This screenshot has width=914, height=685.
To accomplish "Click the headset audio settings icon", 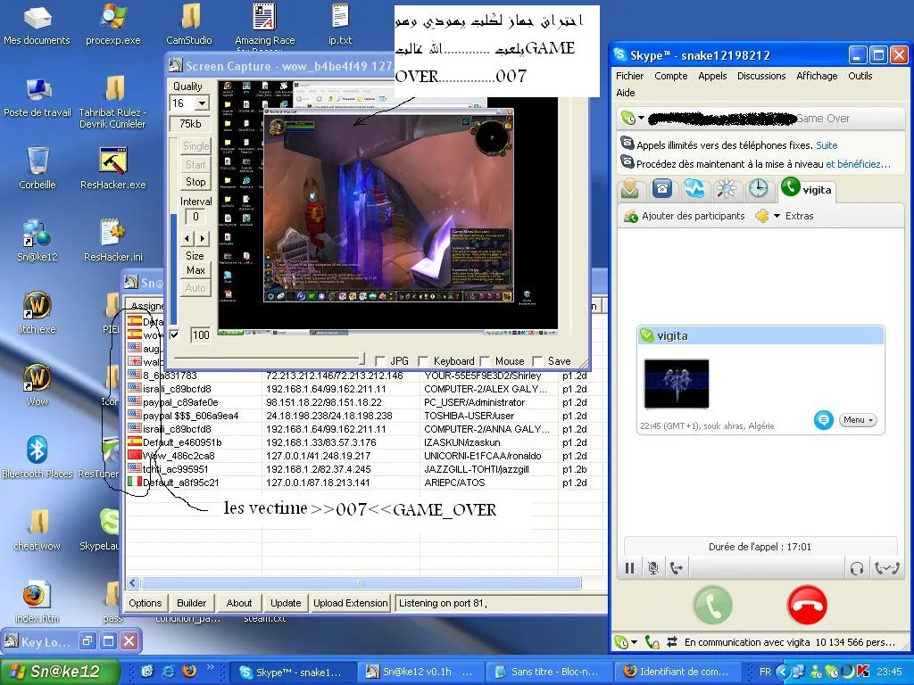I will tap(857, 568).
